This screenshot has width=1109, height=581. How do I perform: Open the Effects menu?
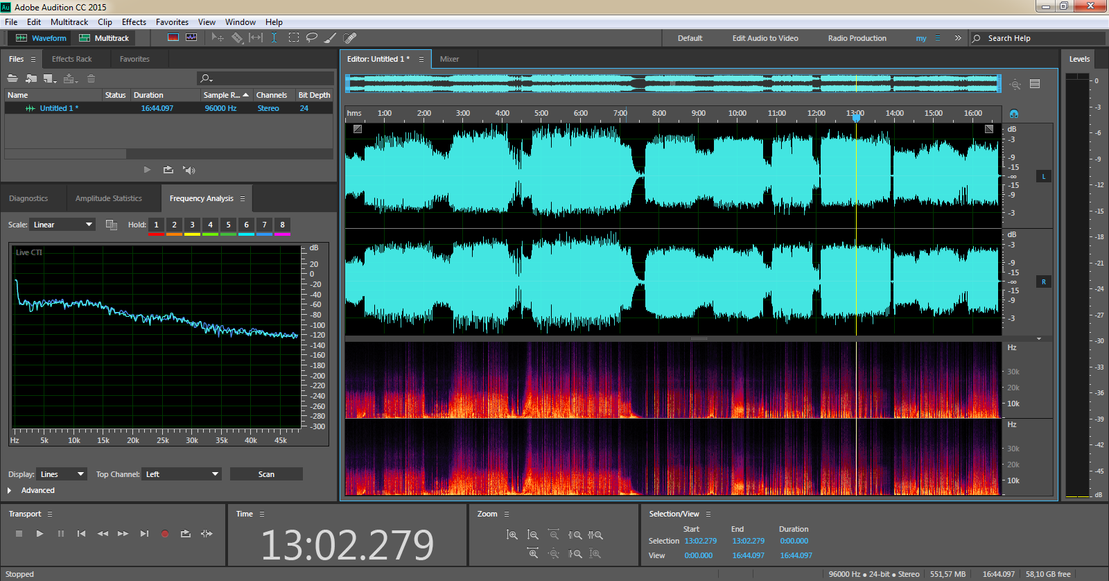pyautogui.click(x=134, y=22)
